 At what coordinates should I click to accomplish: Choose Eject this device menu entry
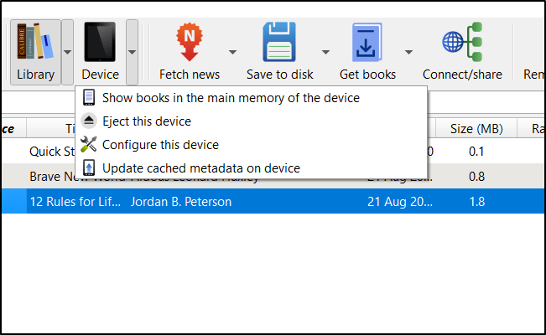click(x=147, y=121)
